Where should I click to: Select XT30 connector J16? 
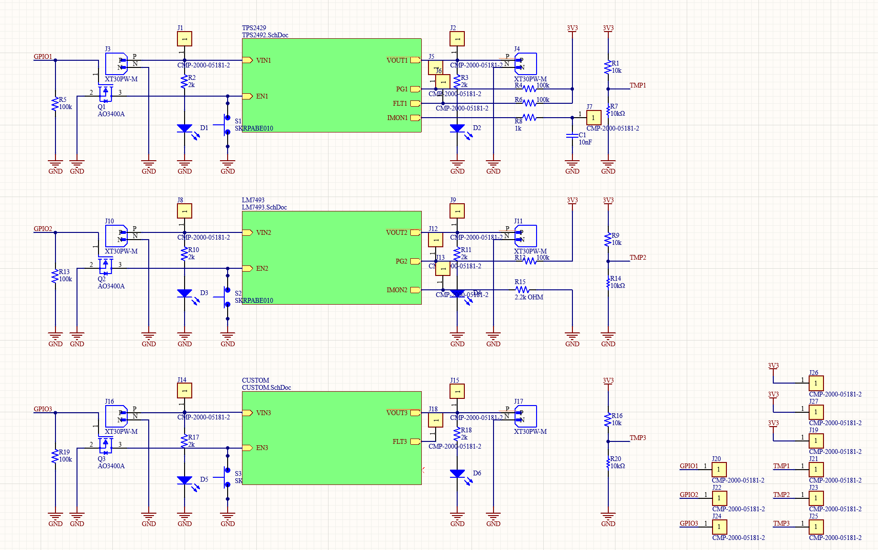point(116,416)
